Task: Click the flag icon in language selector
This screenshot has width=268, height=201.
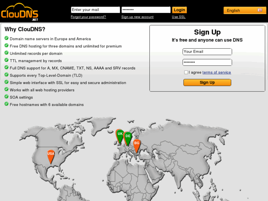Action: pyautogui.click(x=260, y=10)
